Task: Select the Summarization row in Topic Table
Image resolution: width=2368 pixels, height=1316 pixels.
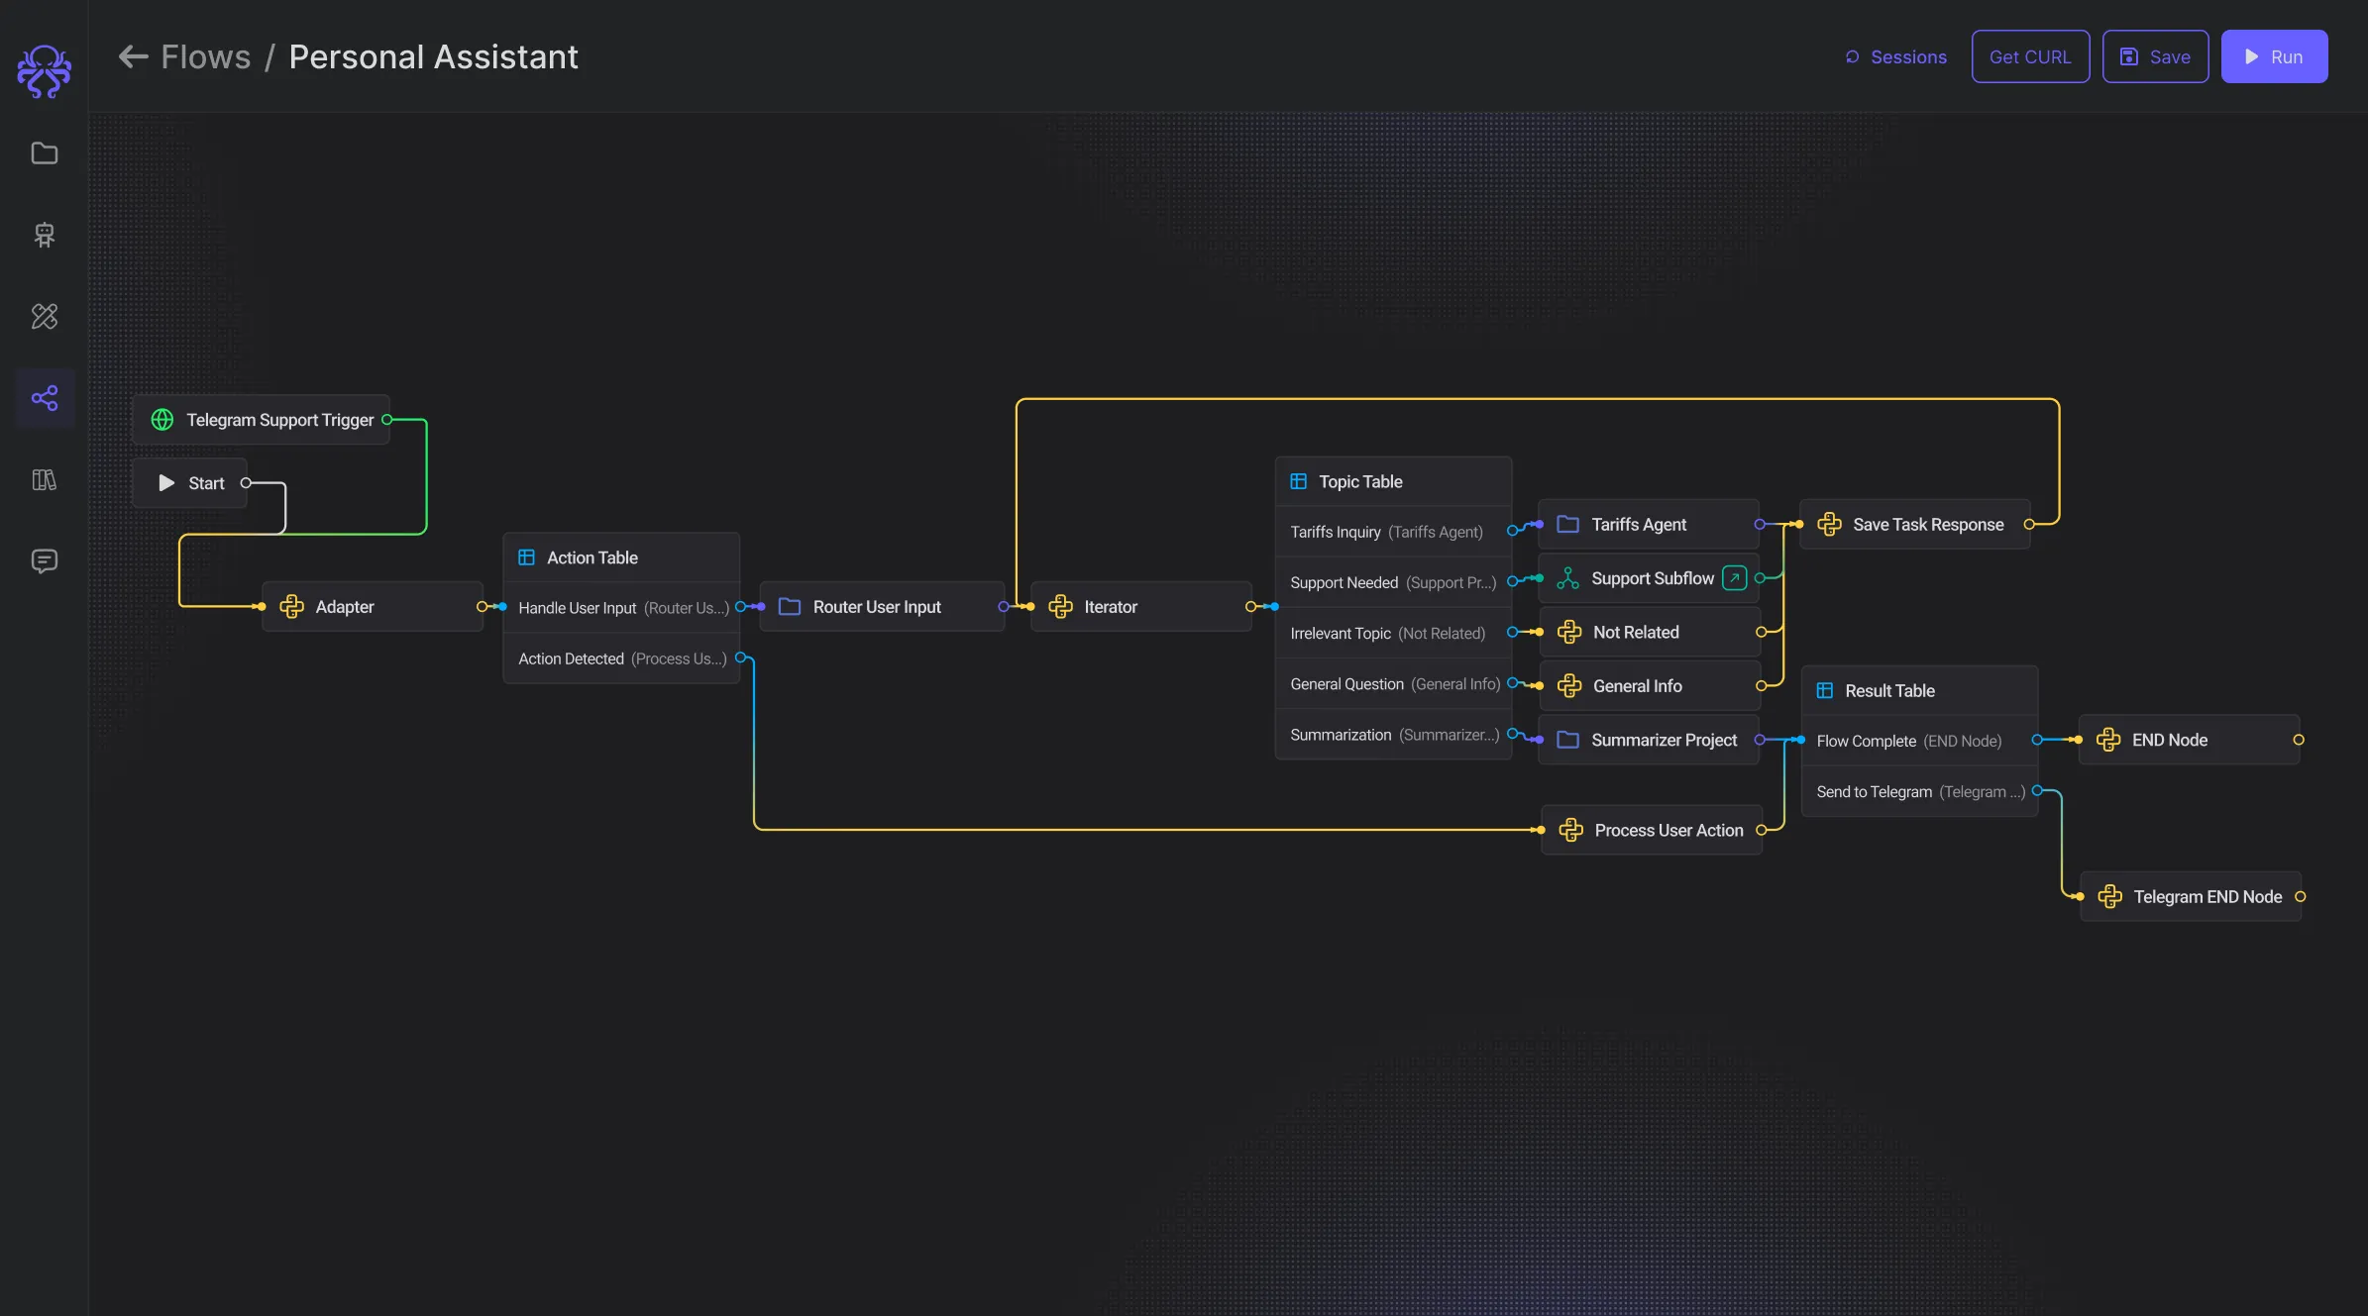Action: 1393,735
